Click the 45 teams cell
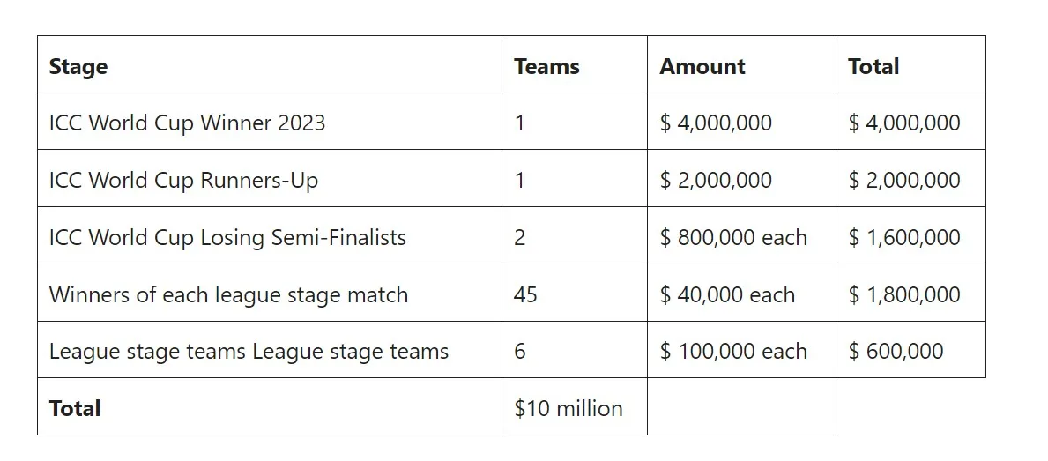 click(x=574, y=293)
